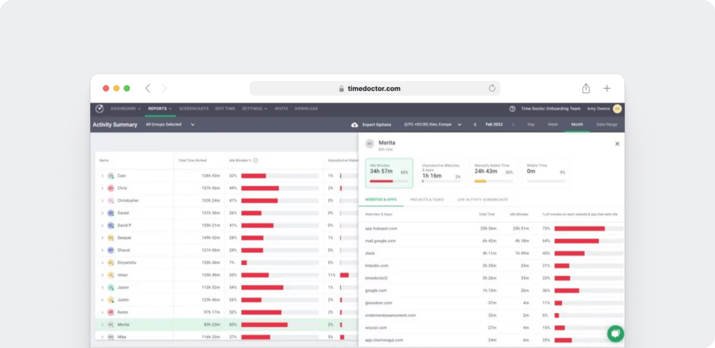
Task: Click the browser back arrow
Action: point(148,89)
